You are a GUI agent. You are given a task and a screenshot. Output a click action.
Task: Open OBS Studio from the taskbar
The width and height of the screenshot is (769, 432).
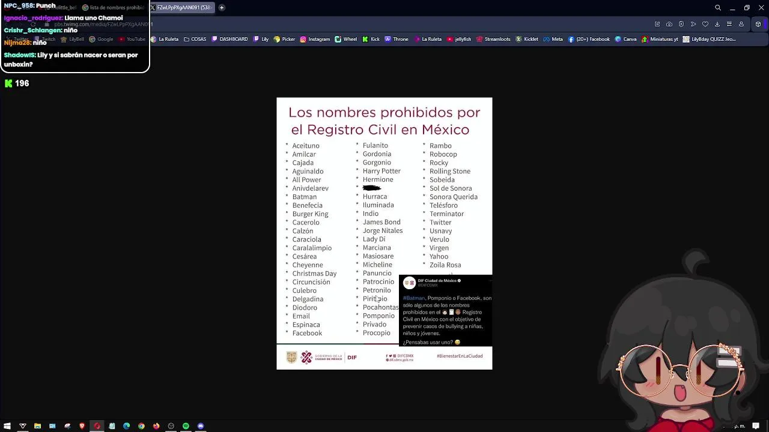pos(171,426)
